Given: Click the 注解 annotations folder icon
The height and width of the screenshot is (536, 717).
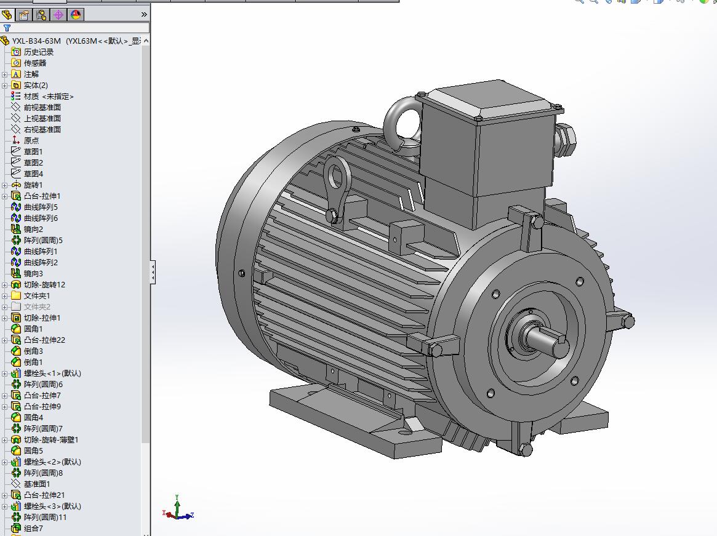Looking at the screenshot, I should click(16, 74).
